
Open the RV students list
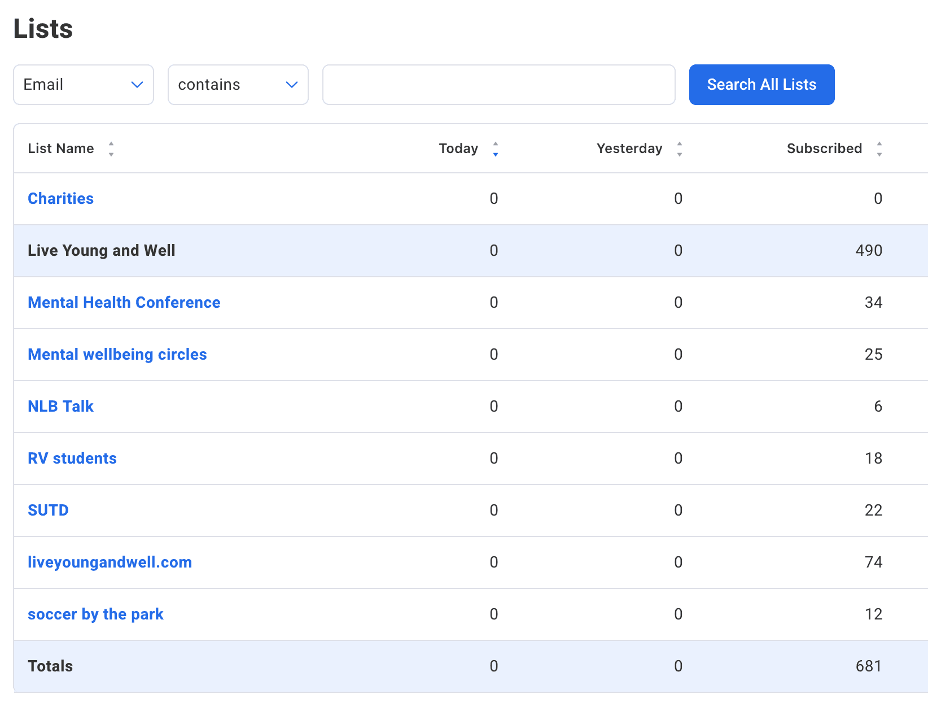coord(72,459)
